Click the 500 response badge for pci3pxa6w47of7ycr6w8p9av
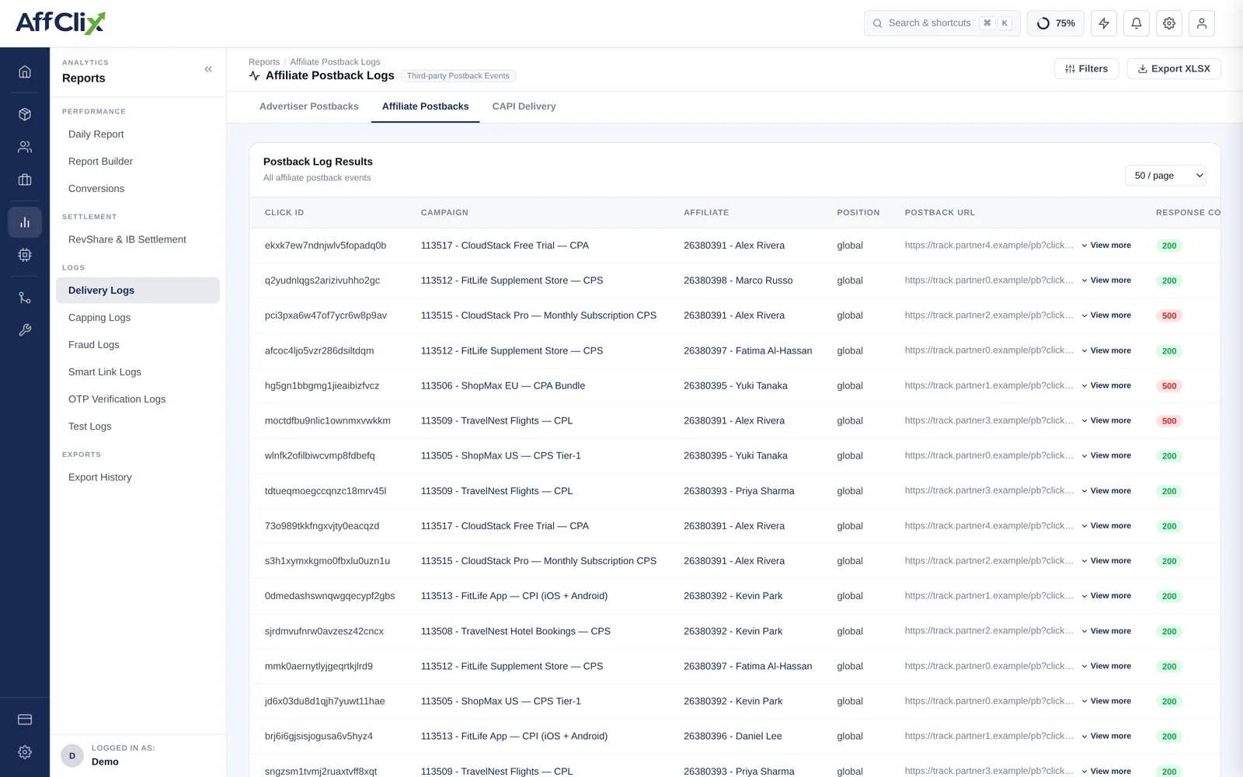This screenshot has height=777, width=1243. click(1169, 315)
